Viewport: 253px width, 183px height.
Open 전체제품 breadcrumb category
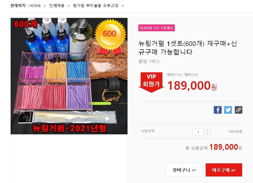point(57,6)
